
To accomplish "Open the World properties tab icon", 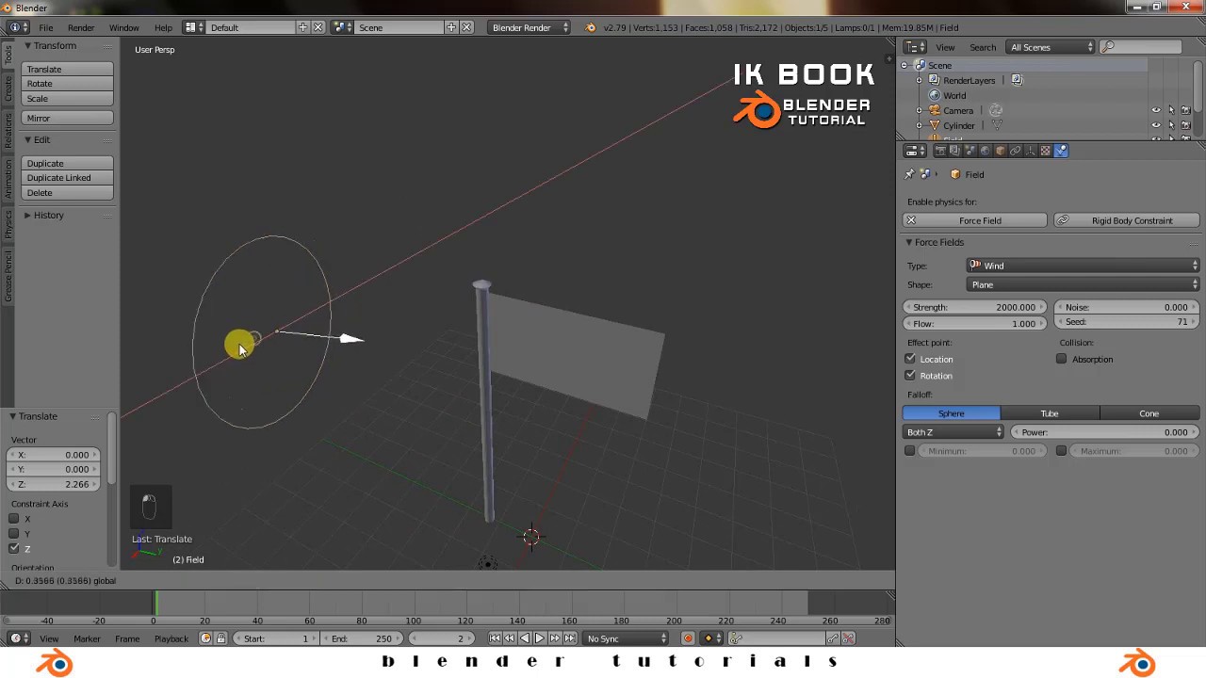I will 985,151.
